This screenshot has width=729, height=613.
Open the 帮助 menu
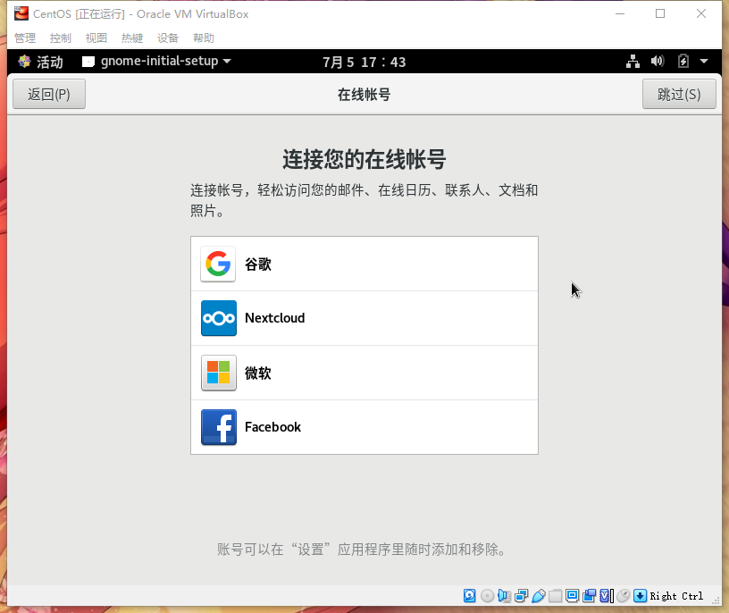204,38
